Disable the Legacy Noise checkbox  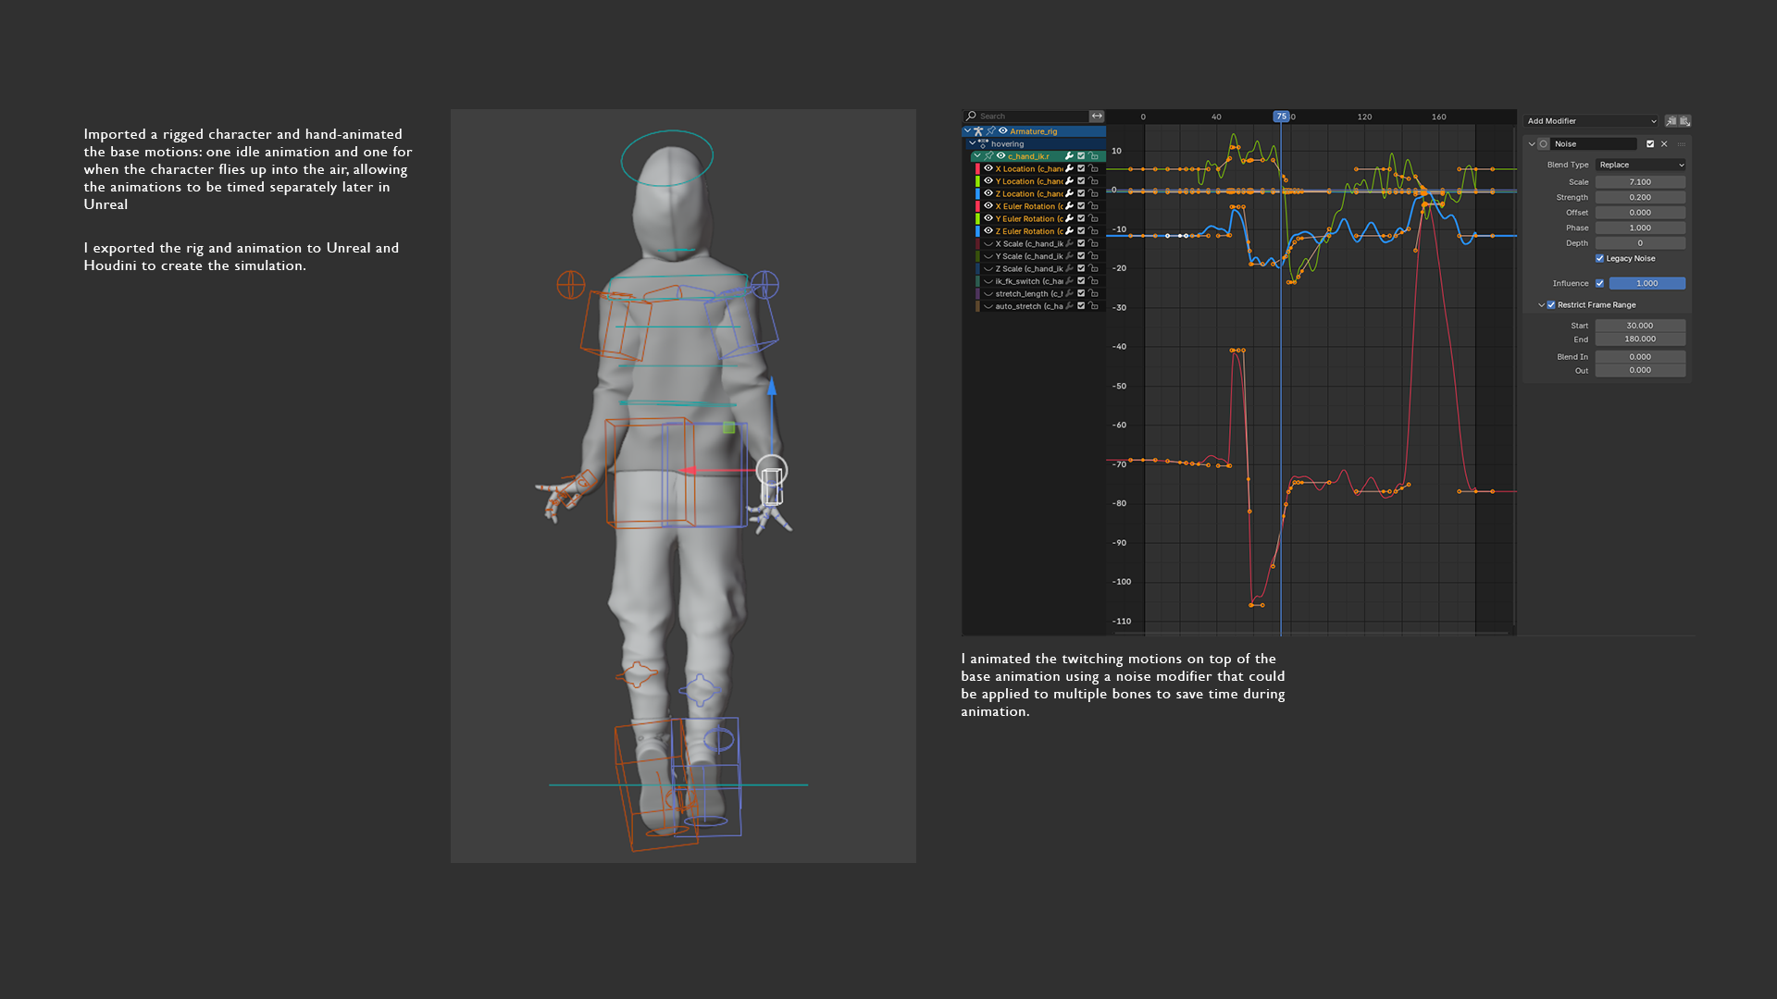pyautogui.click(x=1599, y=259)
